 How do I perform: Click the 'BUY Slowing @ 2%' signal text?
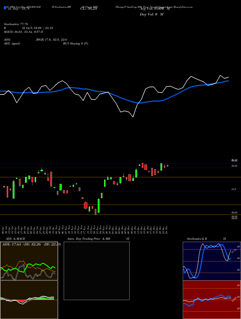tap(76, 43)
